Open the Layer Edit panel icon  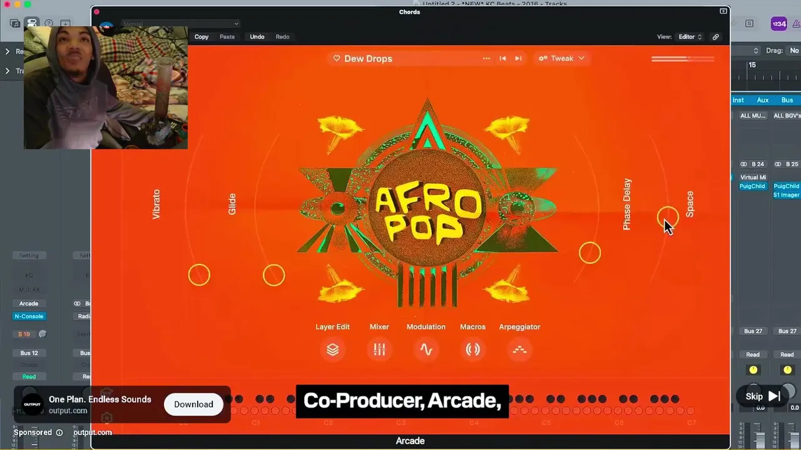pos(332,350)
